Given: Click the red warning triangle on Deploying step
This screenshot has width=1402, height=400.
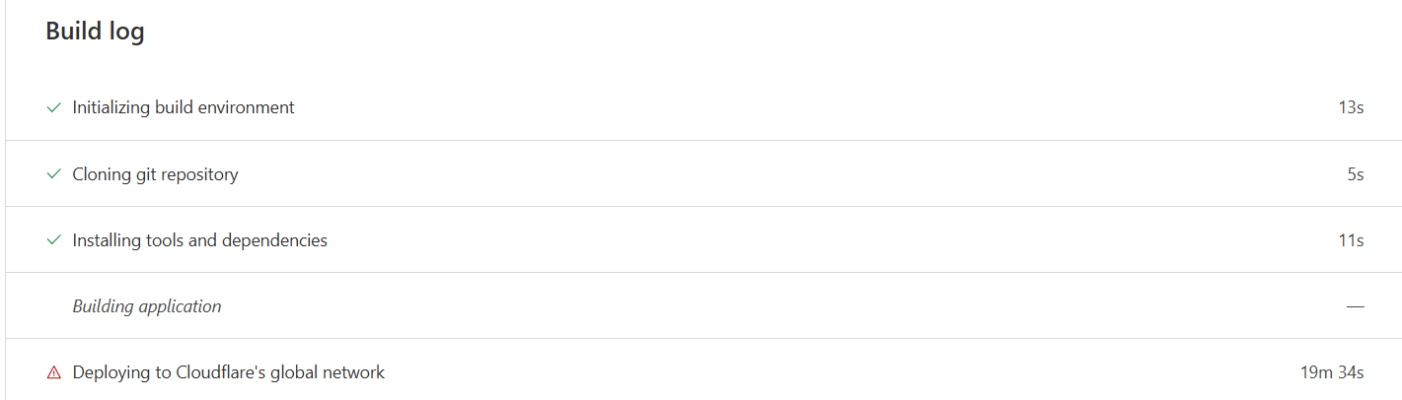Looking at the screenshot, I should (54, 372).
